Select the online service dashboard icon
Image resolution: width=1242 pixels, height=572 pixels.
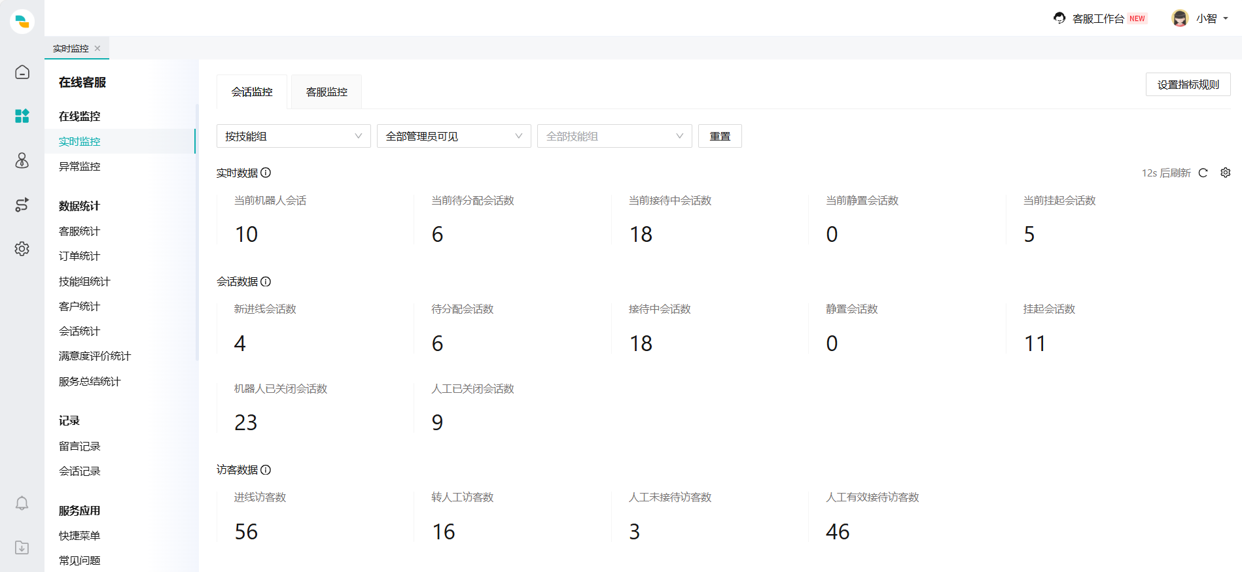point(22,116)
